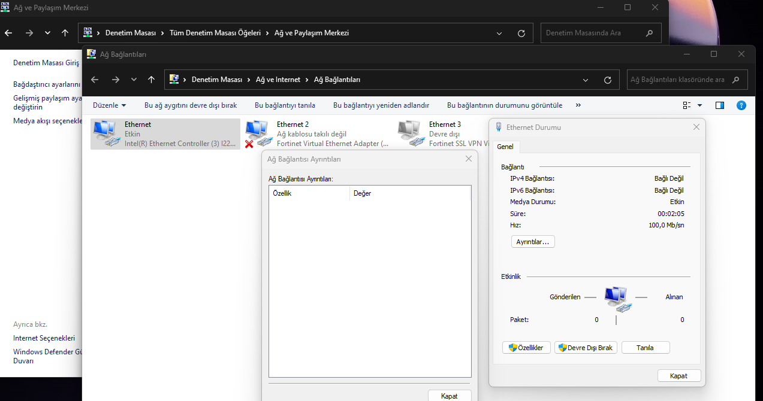763x401 pixels.
Task: Open Denetim Masası Giriş link
Action: pos(47,62)
